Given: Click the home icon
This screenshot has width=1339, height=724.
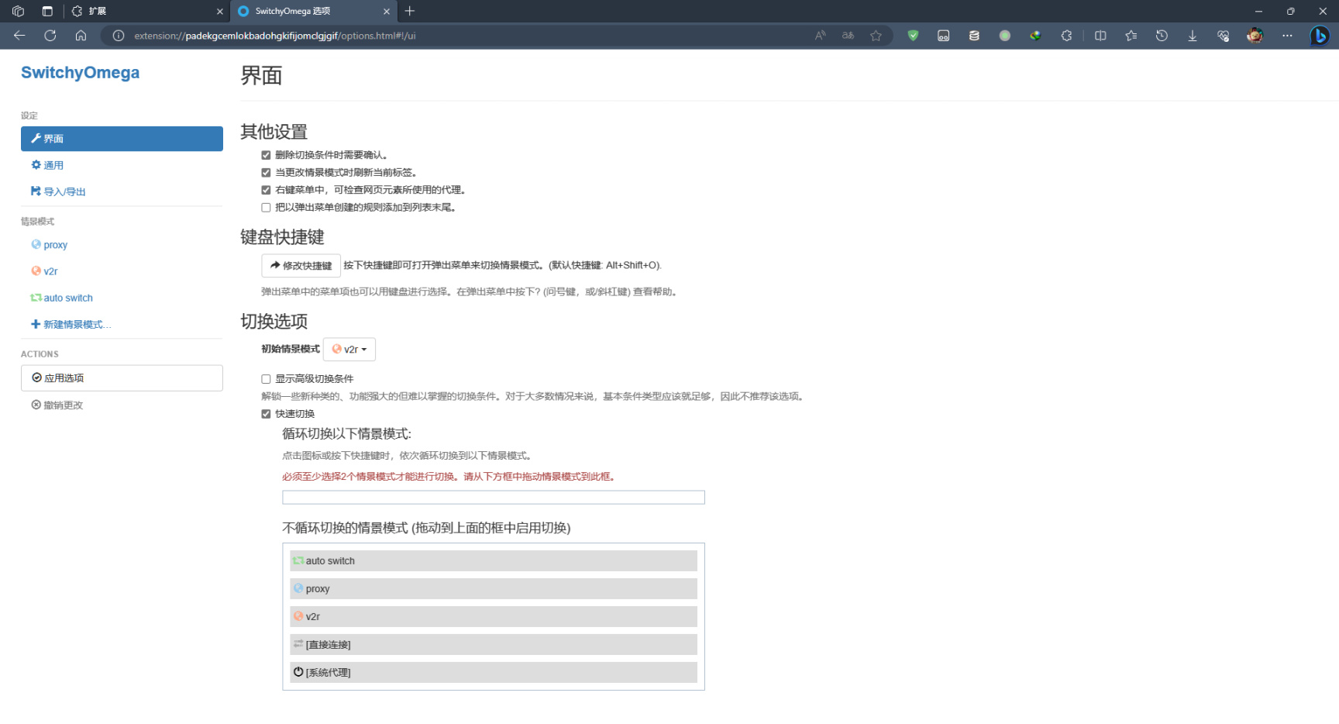Looking at the screenshot, I should 81,36.
